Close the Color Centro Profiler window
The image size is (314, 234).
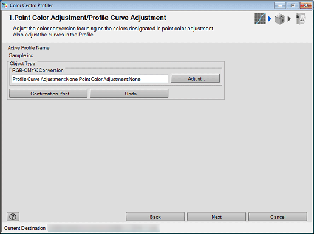point(306,5)
